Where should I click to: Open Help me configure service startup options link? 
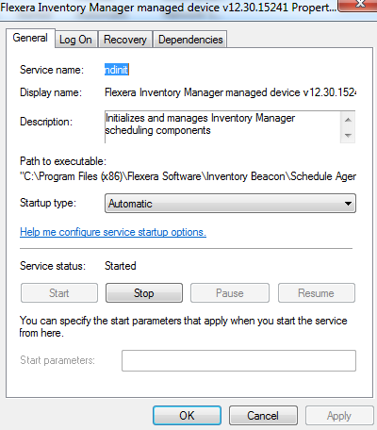tap(113, 232)
